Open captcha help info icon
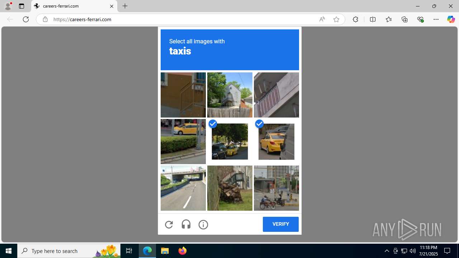 click(x=203, y=224)
